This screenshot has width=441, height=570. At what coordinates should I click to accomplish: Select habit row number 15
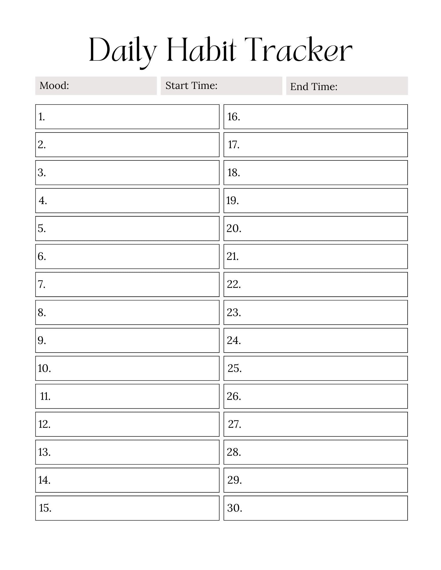pyautogui.click(x=127, y=508)
